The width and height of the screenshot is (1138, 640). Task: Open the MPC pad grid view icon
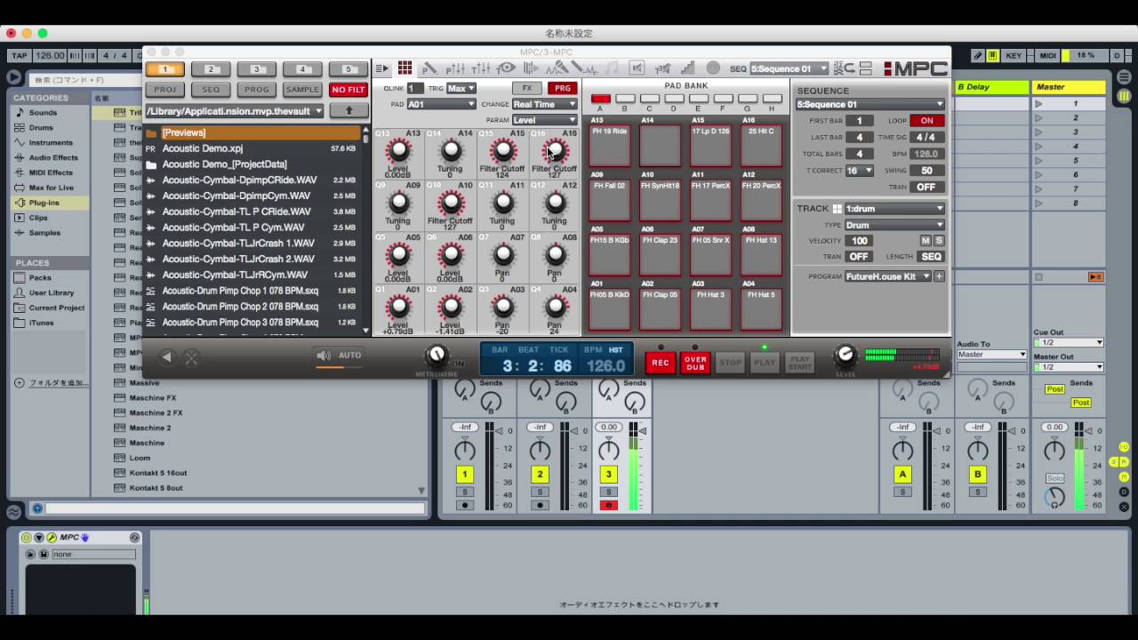coord(405,68)
